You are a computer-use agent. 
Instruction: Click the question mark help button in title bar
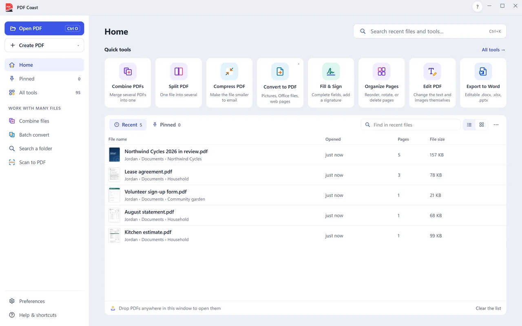point(478,7)
